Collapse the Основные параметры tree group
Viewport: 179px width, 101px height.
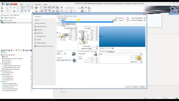point(1,55)
